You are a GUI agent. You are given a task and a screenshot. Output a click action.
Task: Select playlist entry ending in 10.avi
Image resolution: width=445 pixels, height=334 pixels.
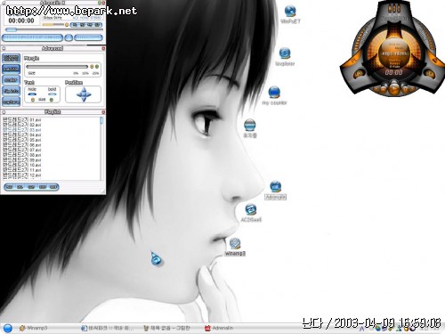tap(22, 165)
